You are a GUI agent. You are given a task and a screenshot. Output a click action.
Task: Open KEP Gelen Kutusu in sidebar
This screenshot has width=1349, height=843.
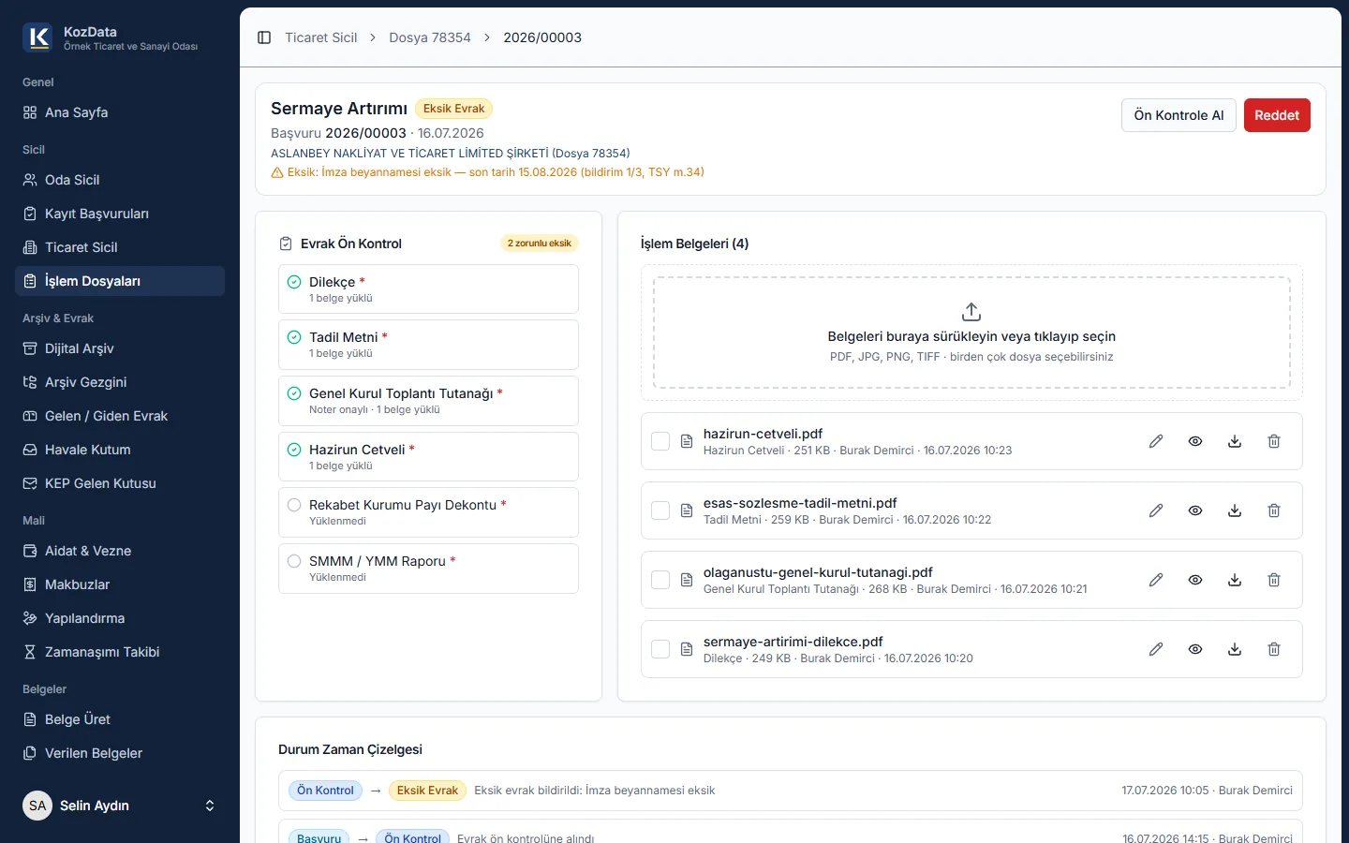point(120,483)
